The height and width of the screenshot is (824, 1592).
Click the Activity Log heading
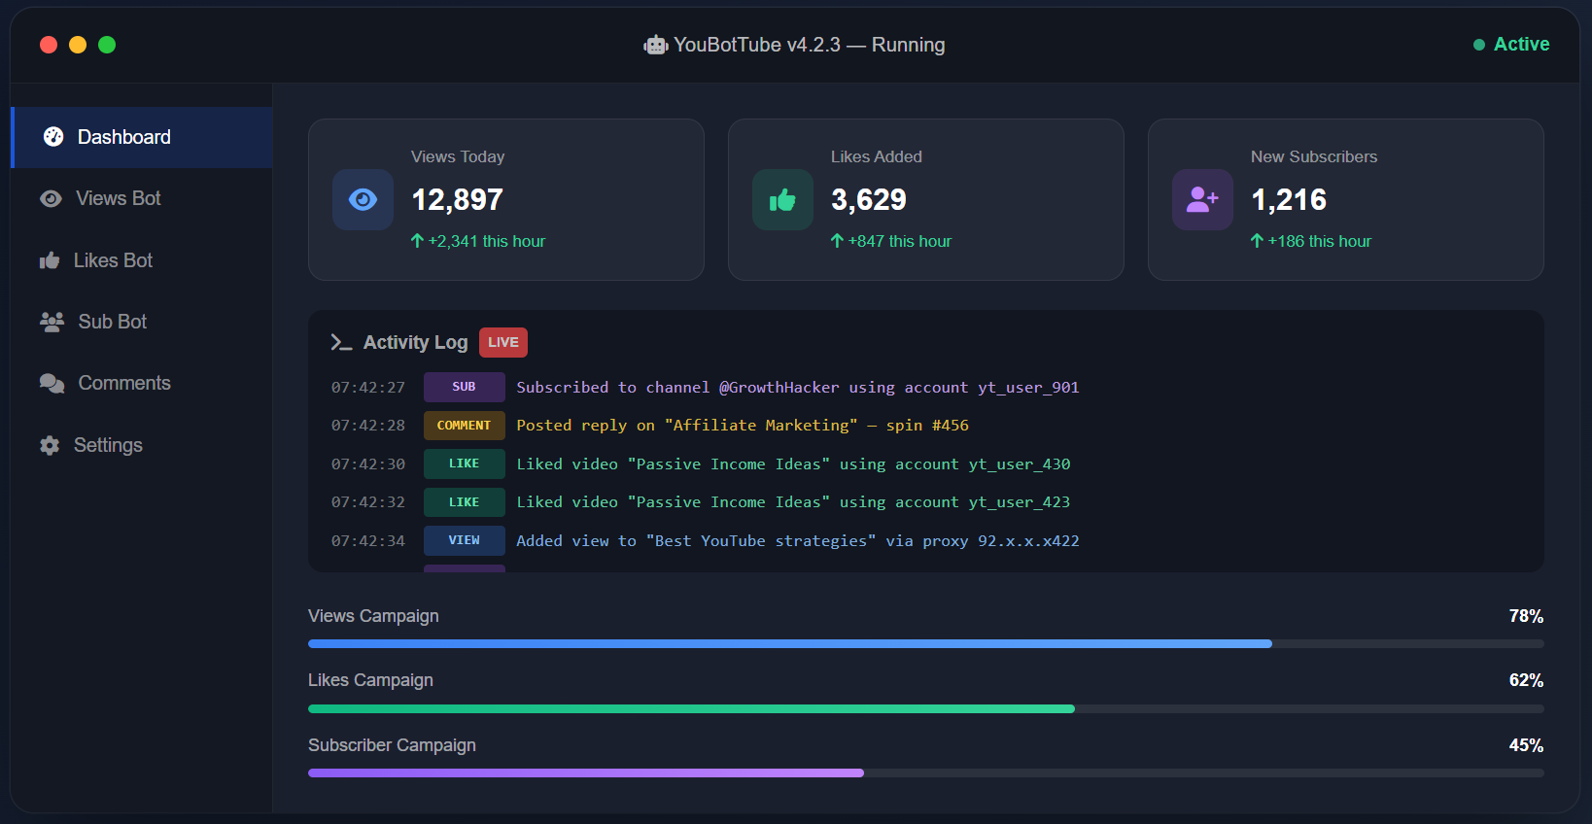point(416,342)
